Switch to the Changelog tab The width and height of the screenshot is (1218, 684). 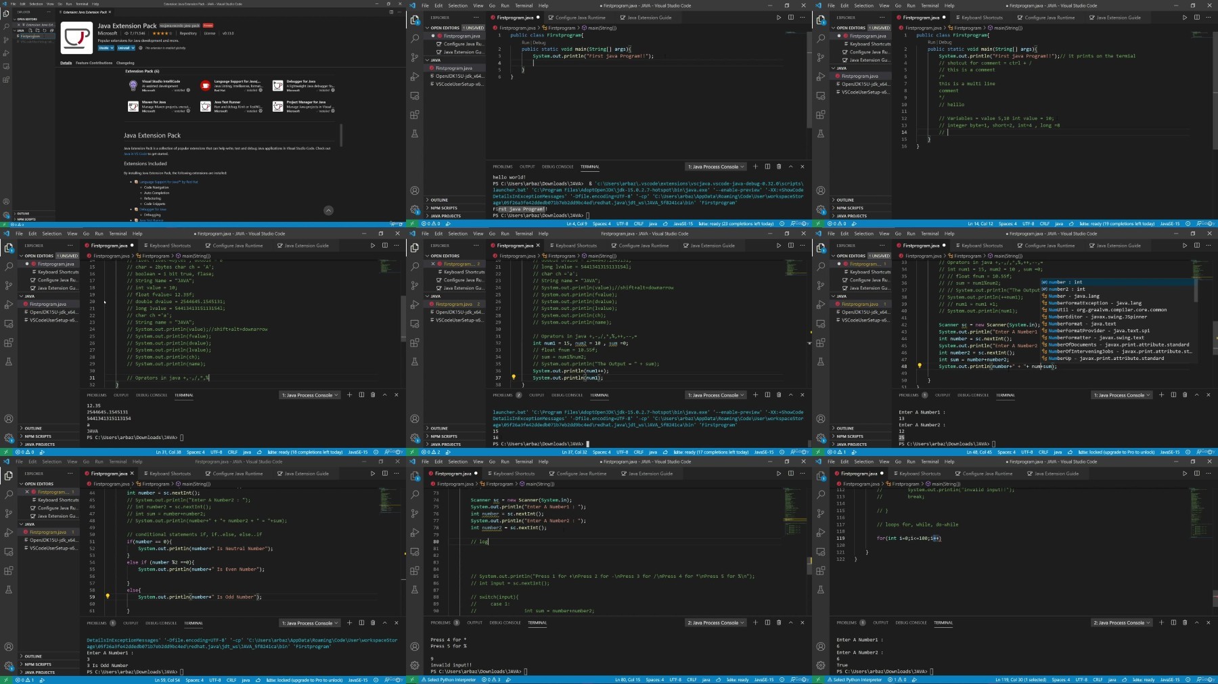tap(125, 63)
